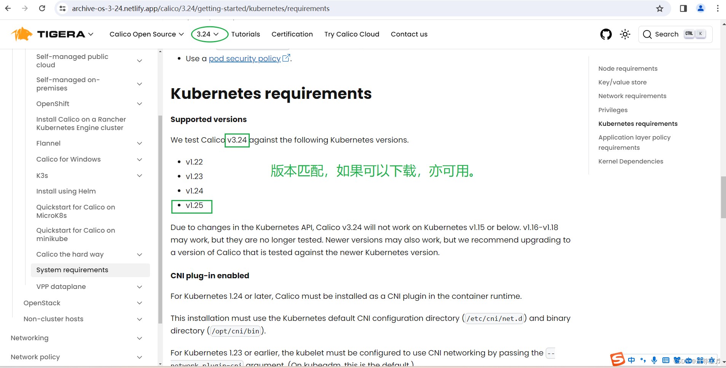Jump to Kernel Dependencies section

coord(630,161)
